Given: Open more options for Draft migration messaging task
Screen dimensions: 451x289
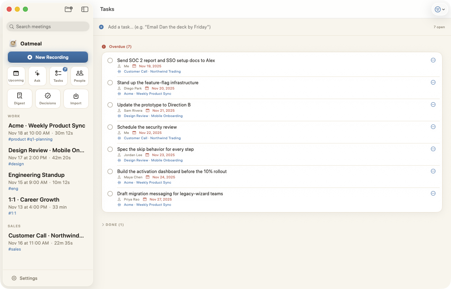Looking at the screenshot, I should click(433, 193).
